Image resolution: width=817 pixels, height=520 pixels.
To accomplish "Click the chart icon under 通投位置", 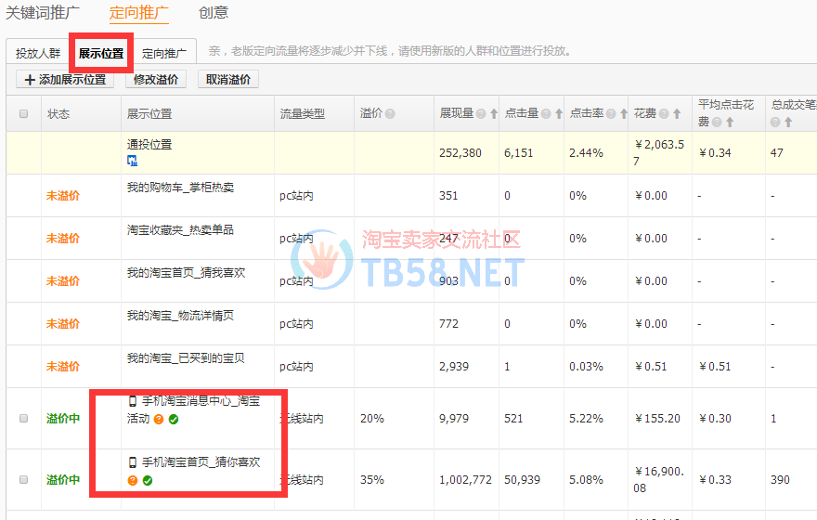I will point(132,161).
